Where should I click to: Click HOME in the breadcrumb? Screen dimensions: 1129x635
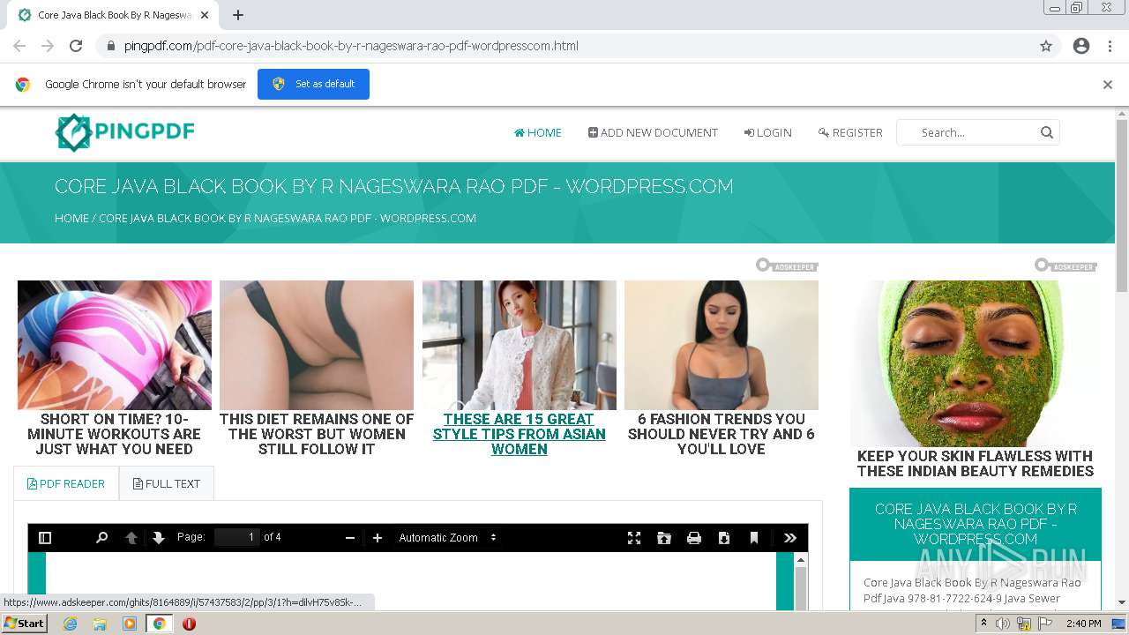click(x=71, y=218)
